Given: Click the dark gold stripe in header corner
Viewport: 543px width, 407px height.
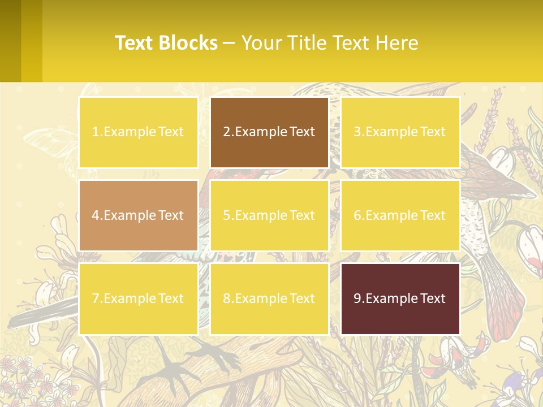Looking at the screenshot, I should tap(10, 41).
